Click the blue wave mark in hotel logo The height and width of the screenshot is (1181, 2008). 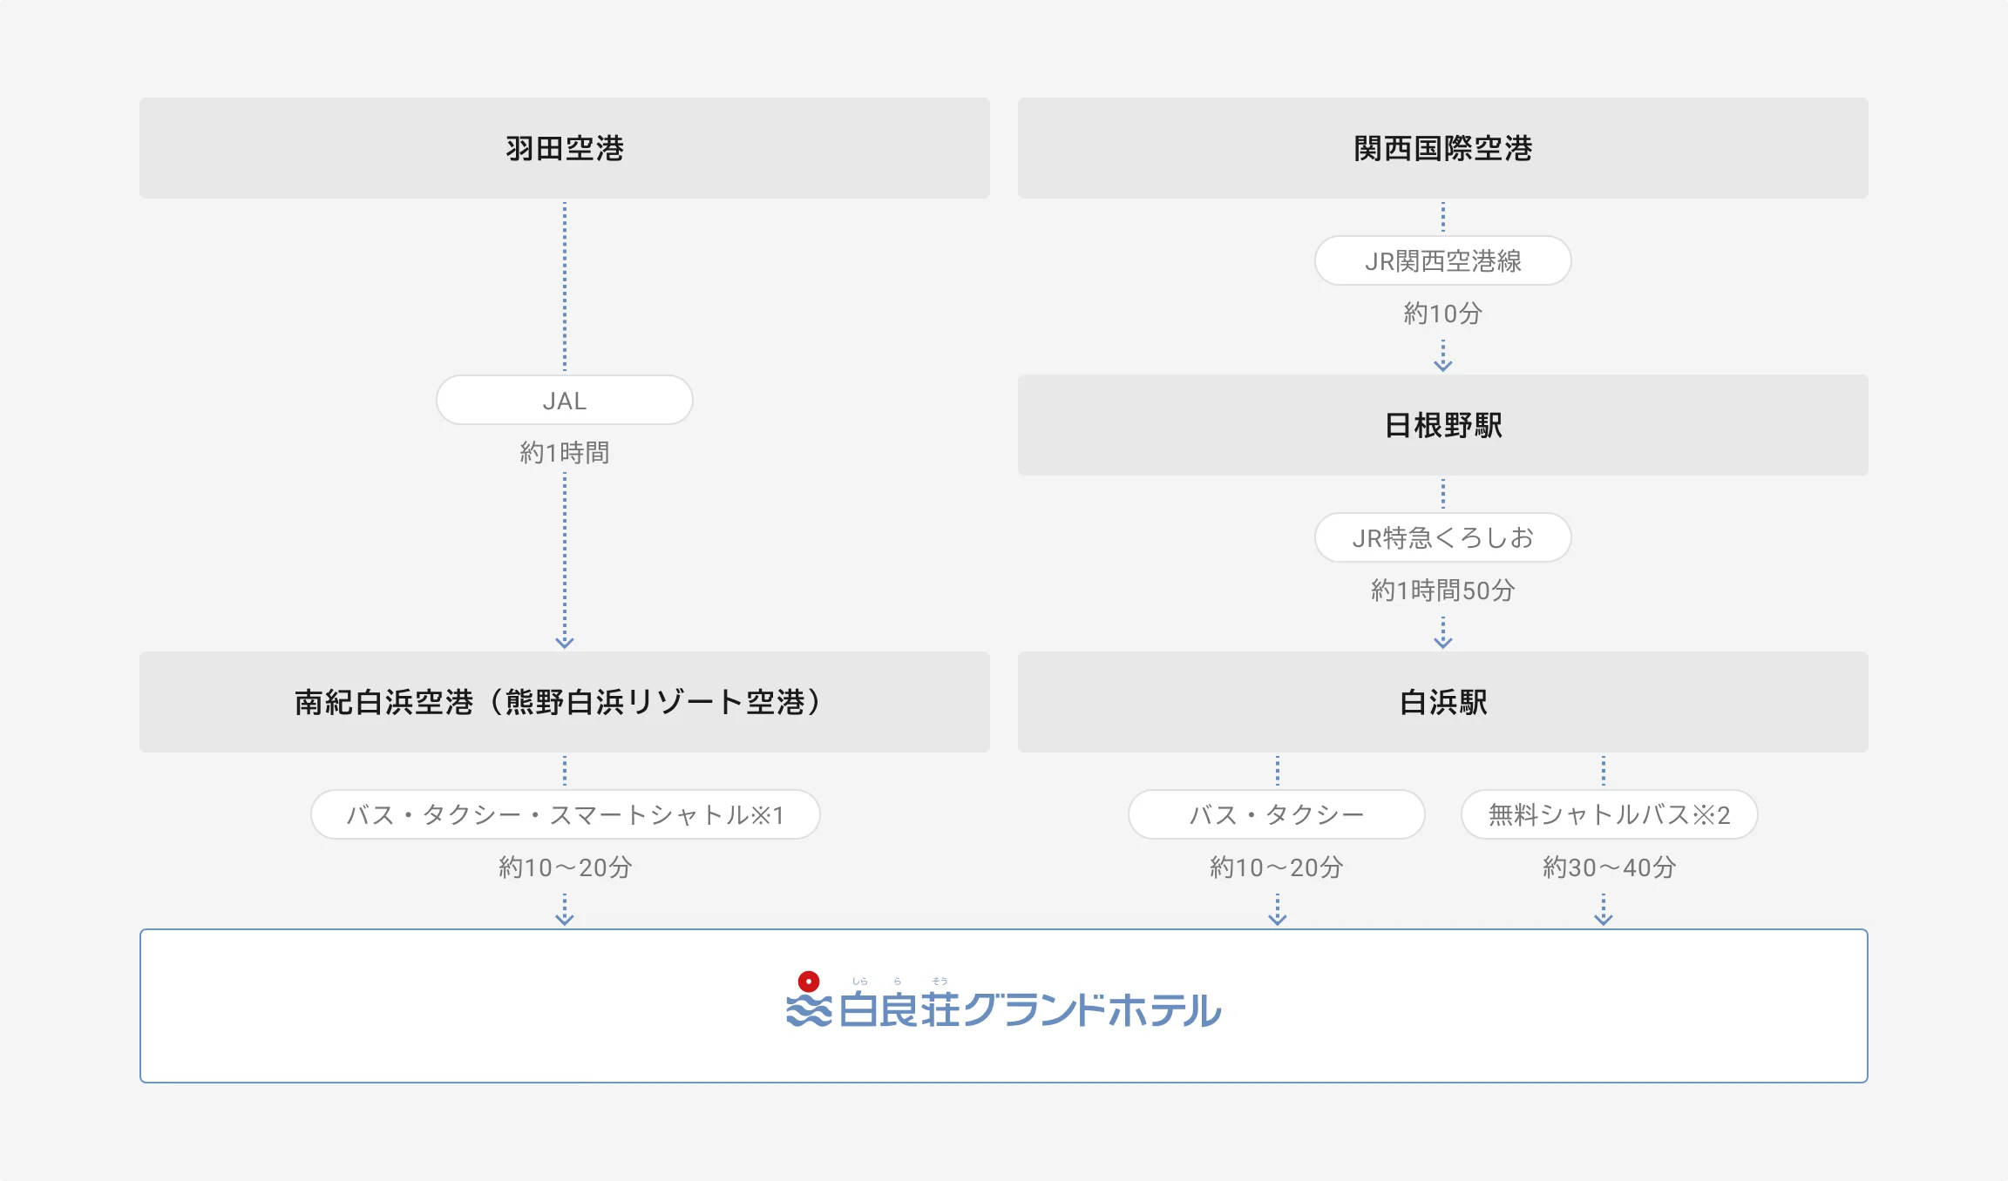pos(809,1011)
